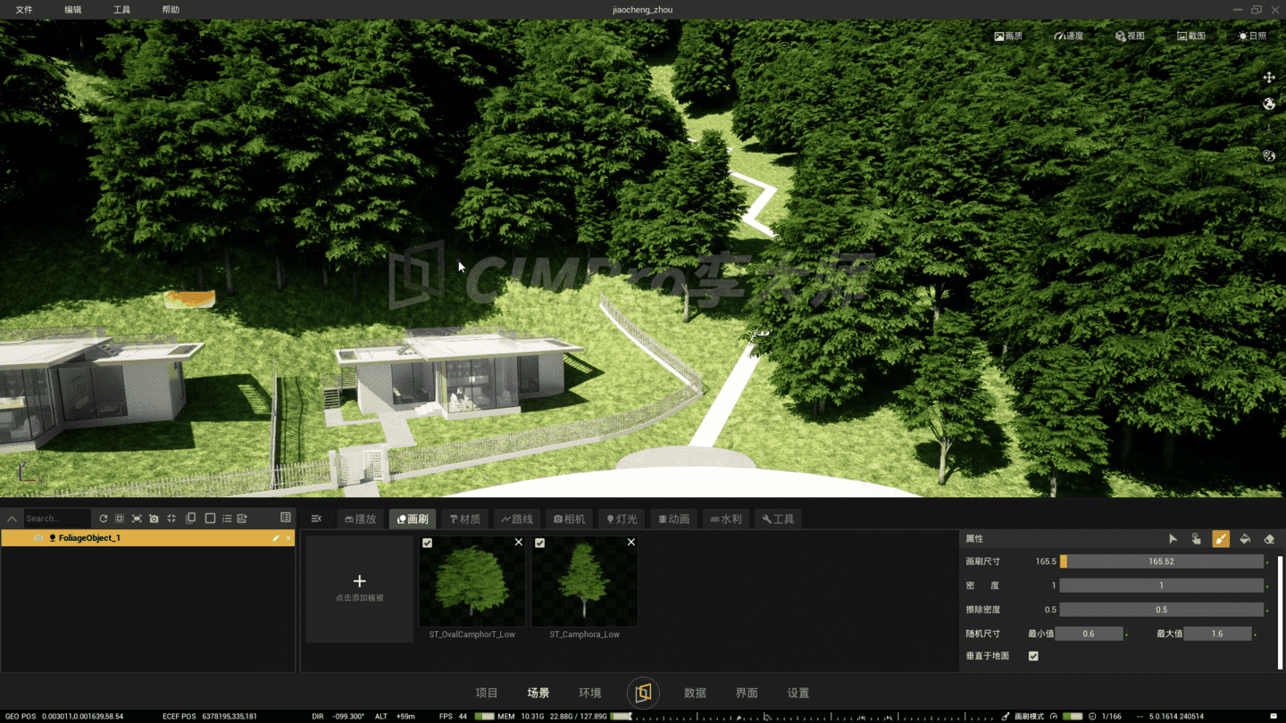Screen dimensions: 1286x723
Task: Toggle the 垂直于地面 checkbox
Action: 1033,656
